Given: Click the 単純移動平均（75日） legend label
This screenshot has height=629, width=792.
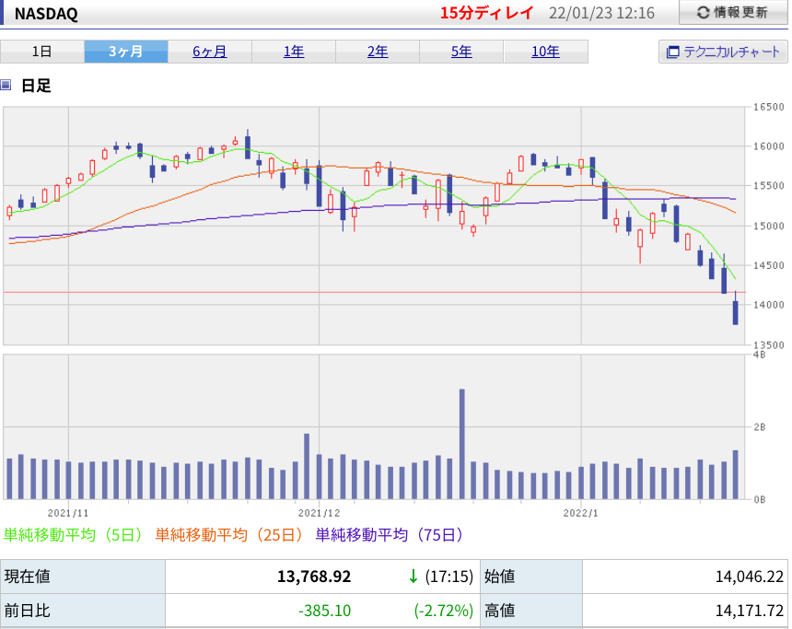Looking at the screenshot, I should [x=390, y=534].
